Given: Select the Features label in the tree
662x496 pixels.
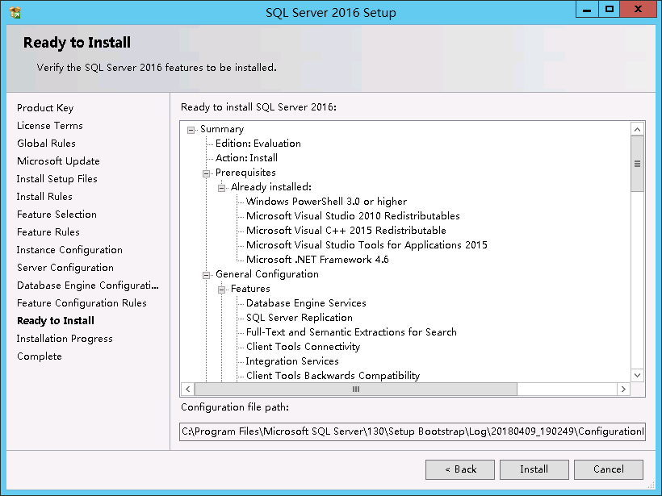Looking at the screenshot, I should [250, 289].
